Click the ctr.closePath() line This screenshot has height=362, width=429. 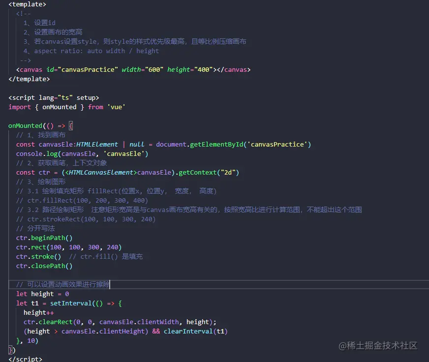(44, 266)
